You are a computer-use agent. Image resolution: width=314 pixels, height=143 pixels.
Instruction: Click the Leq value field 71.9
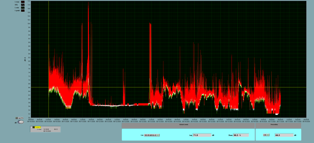pos(202,135)
